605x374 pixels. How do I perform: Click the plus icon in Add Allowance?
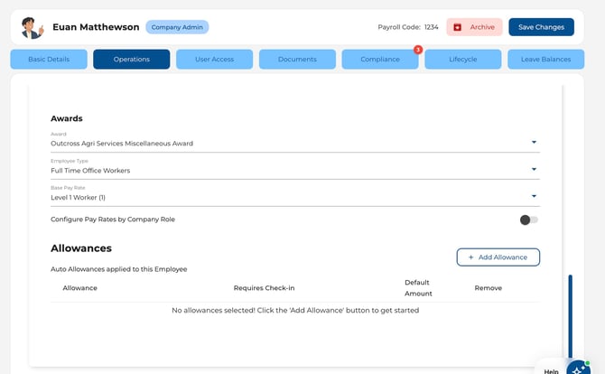(470, 257)
